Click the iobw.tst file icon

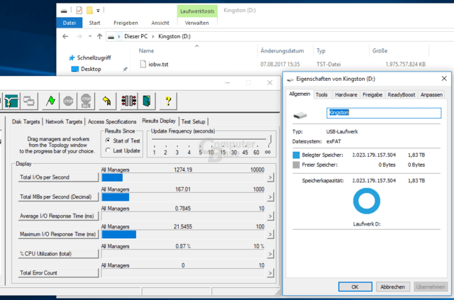click(x=143, y=65)
